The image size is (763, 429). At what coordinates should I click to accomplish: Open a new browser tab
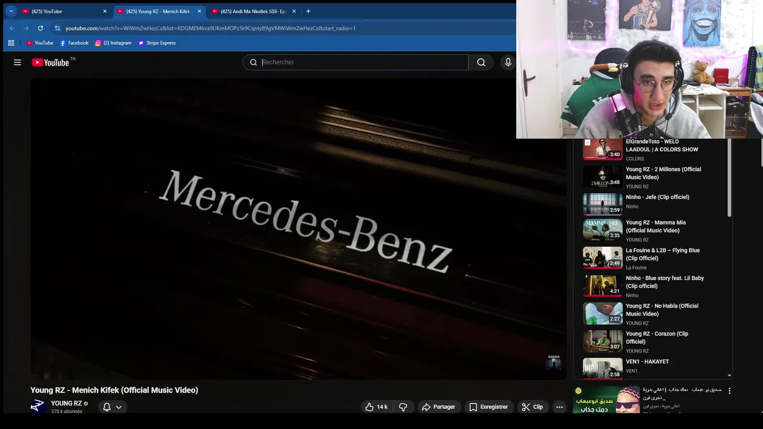point(308,11)
